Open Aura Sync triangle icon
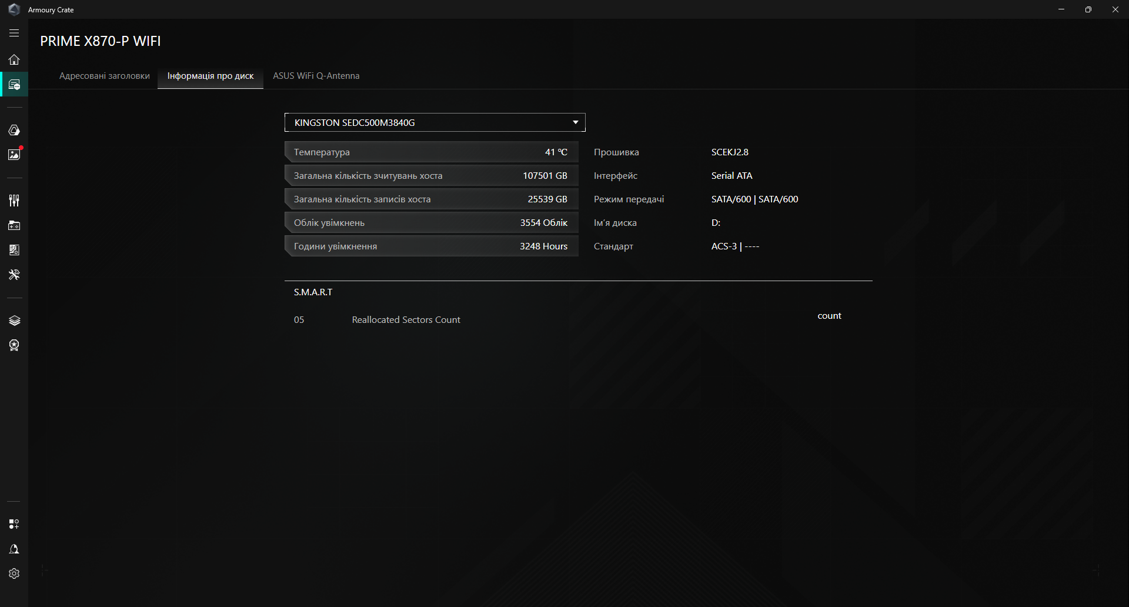This screenshot has height=607, width=1129. [x=14, y=130]
